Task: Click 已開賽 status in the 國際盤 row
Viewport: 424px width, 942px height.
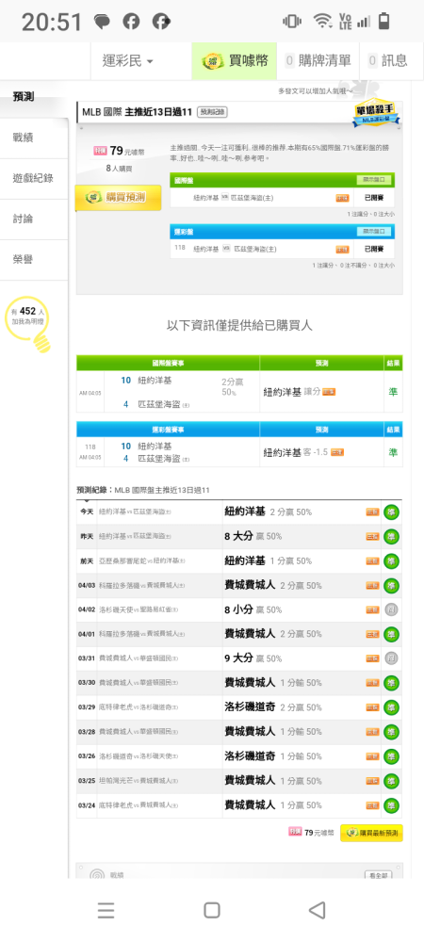Action: pyautogui.click(x=374, y=198)
